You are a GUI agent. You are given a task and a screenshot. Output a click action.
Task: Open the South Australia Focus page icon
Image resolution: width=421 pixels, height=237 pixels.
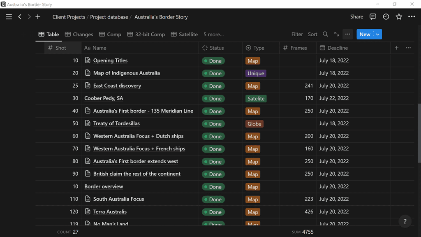pyautogui.click(x=88, y=199)
